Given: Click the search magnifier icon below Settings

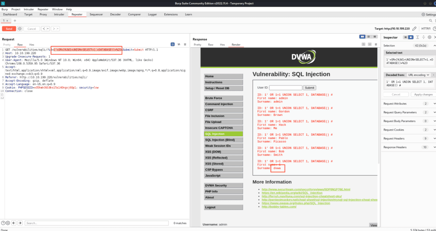Looking at the screenshot, I should click(431, 20).
